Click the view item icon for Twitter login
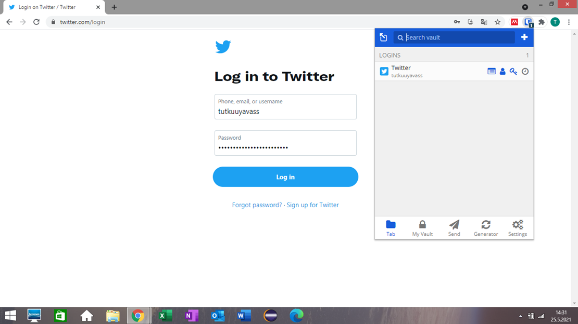This screenshot has height=324, width=578. [x=492, y=71]
